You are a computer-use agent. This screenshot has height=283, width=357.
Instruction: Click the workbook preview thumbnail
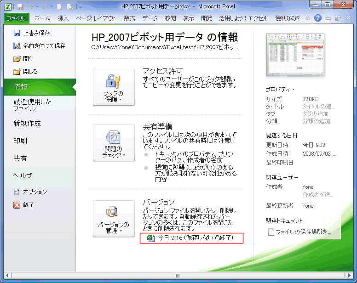[x=295, y=55]
